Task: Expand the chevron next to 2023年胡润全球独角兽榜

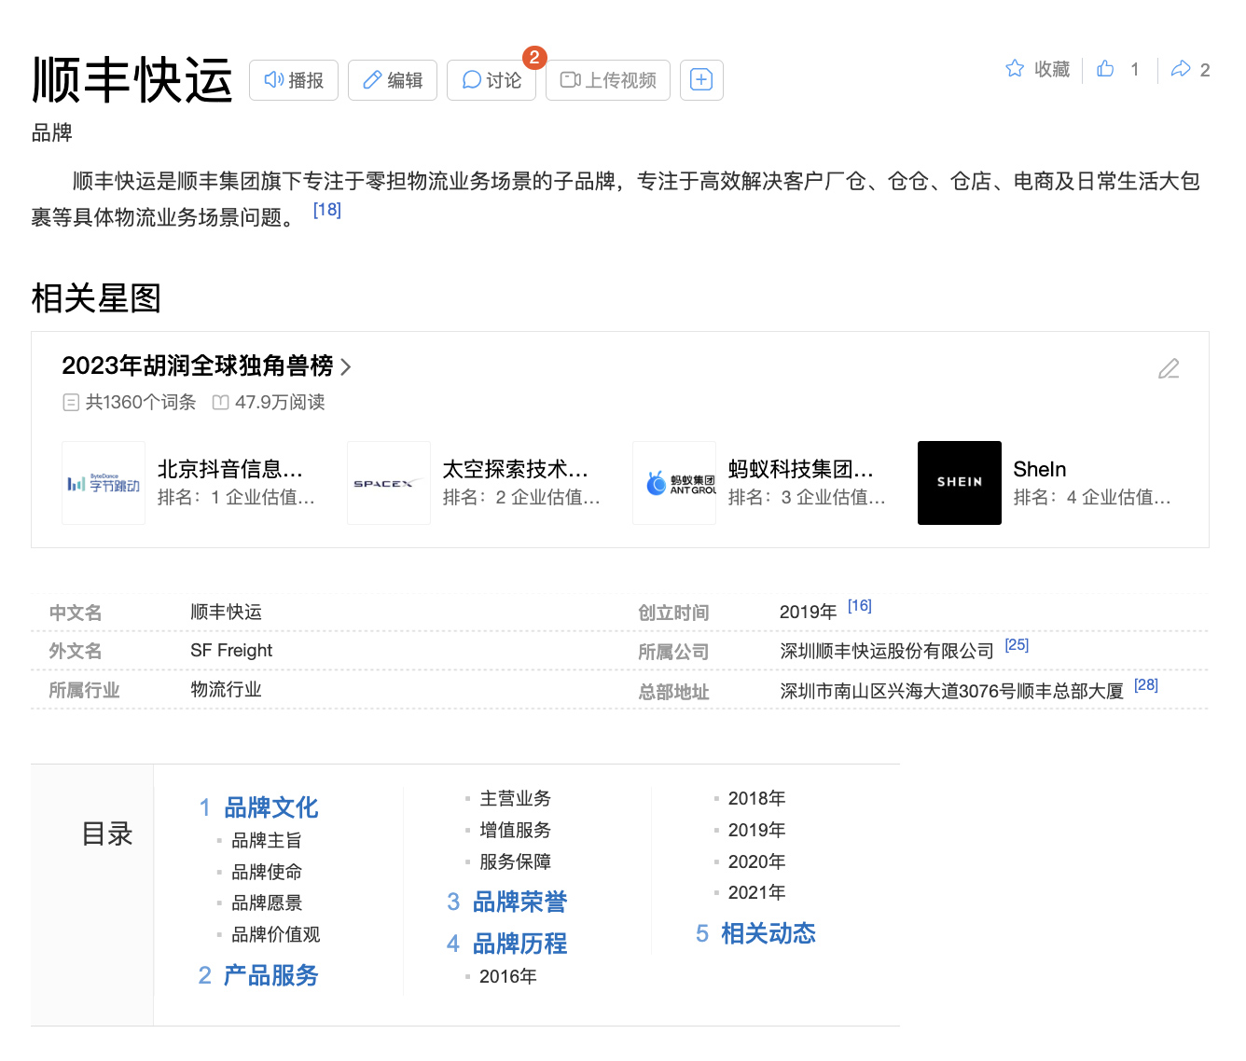Action: [x=346, y=366]
